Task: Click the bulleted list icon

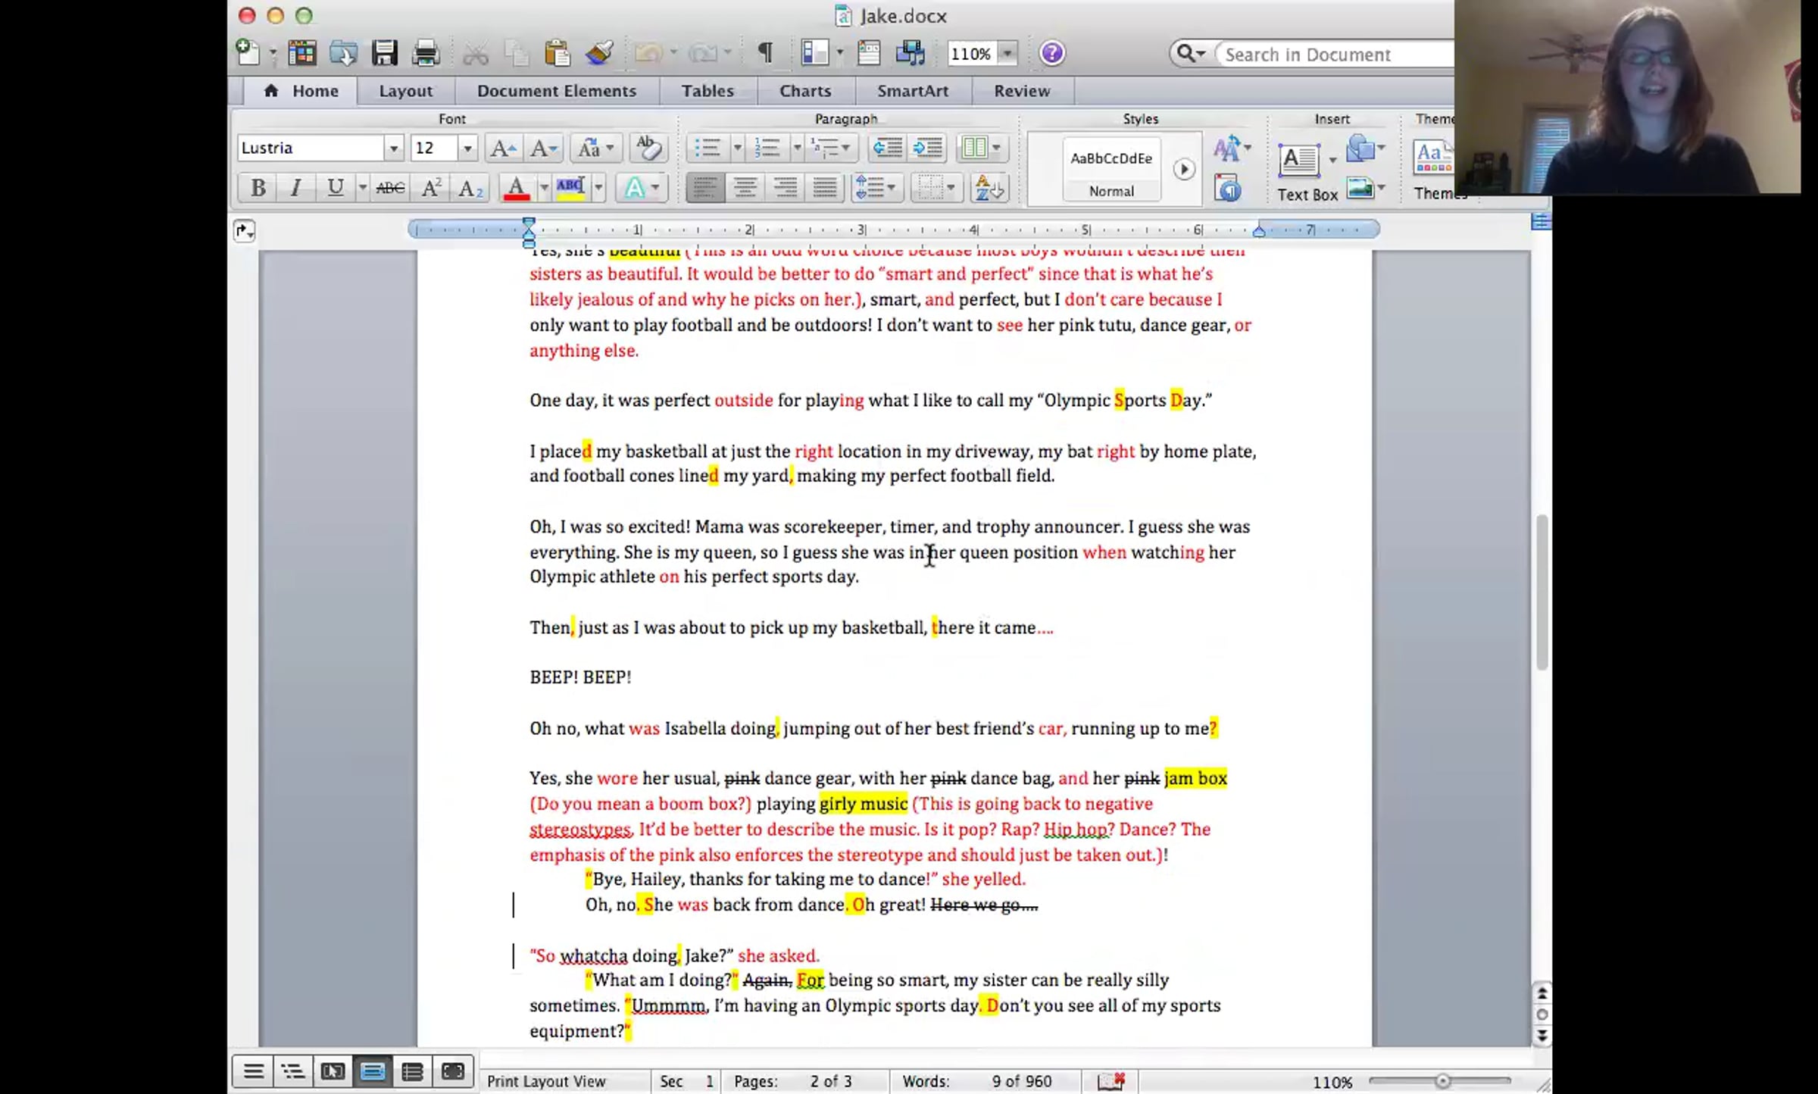Action: point(707,148)
